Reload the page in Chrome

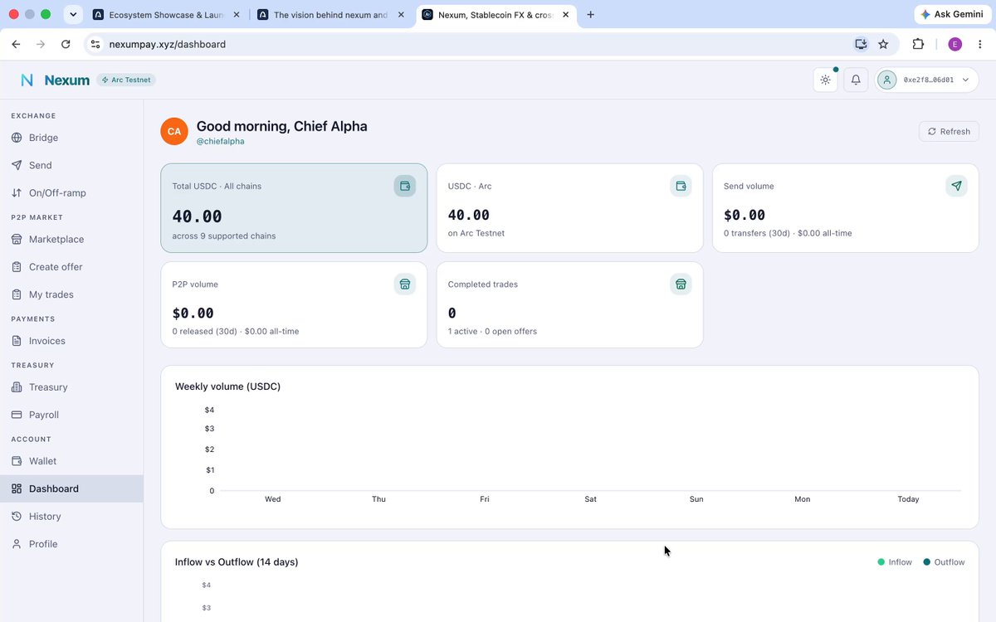(x=66, y=44)
